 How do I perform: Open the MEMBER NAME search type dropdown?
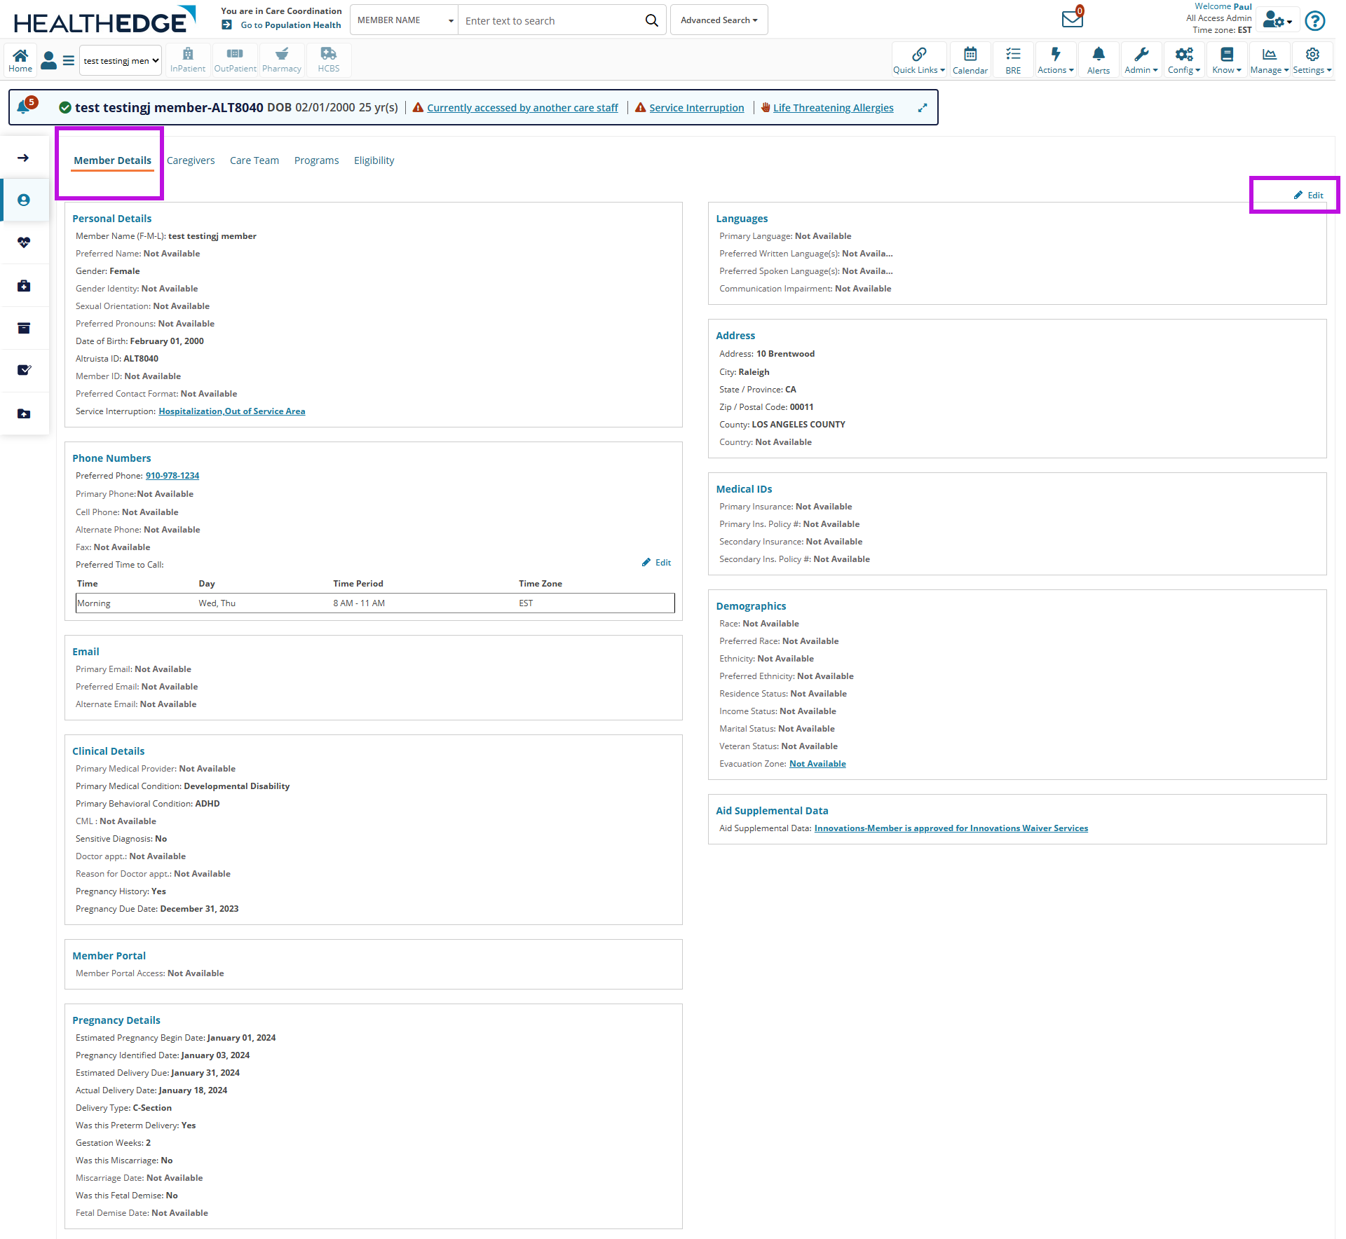point(405,20)
